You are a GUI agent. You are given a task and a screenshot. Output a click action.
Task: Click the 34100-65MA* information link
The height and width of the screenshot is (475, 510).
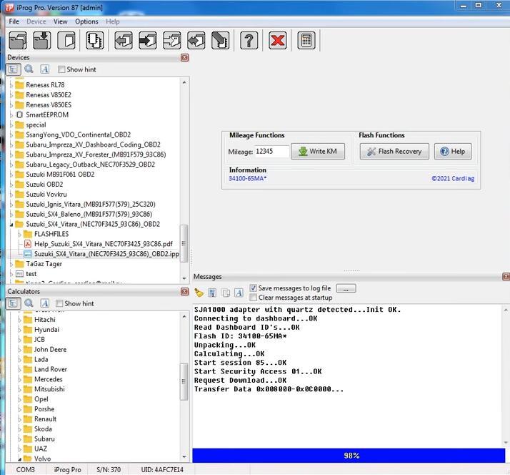click(248, 178)
